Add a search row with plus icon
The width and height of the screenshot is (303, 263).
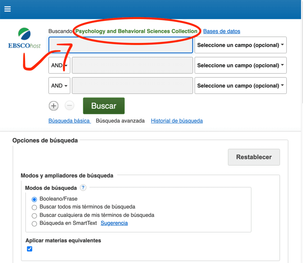click(x=54, y=106)
